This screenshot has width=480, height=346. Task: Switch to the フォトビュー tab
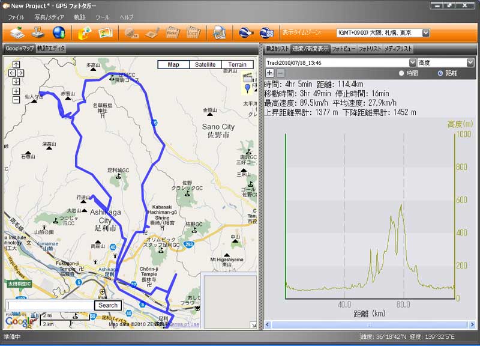[x=343, y=49]
